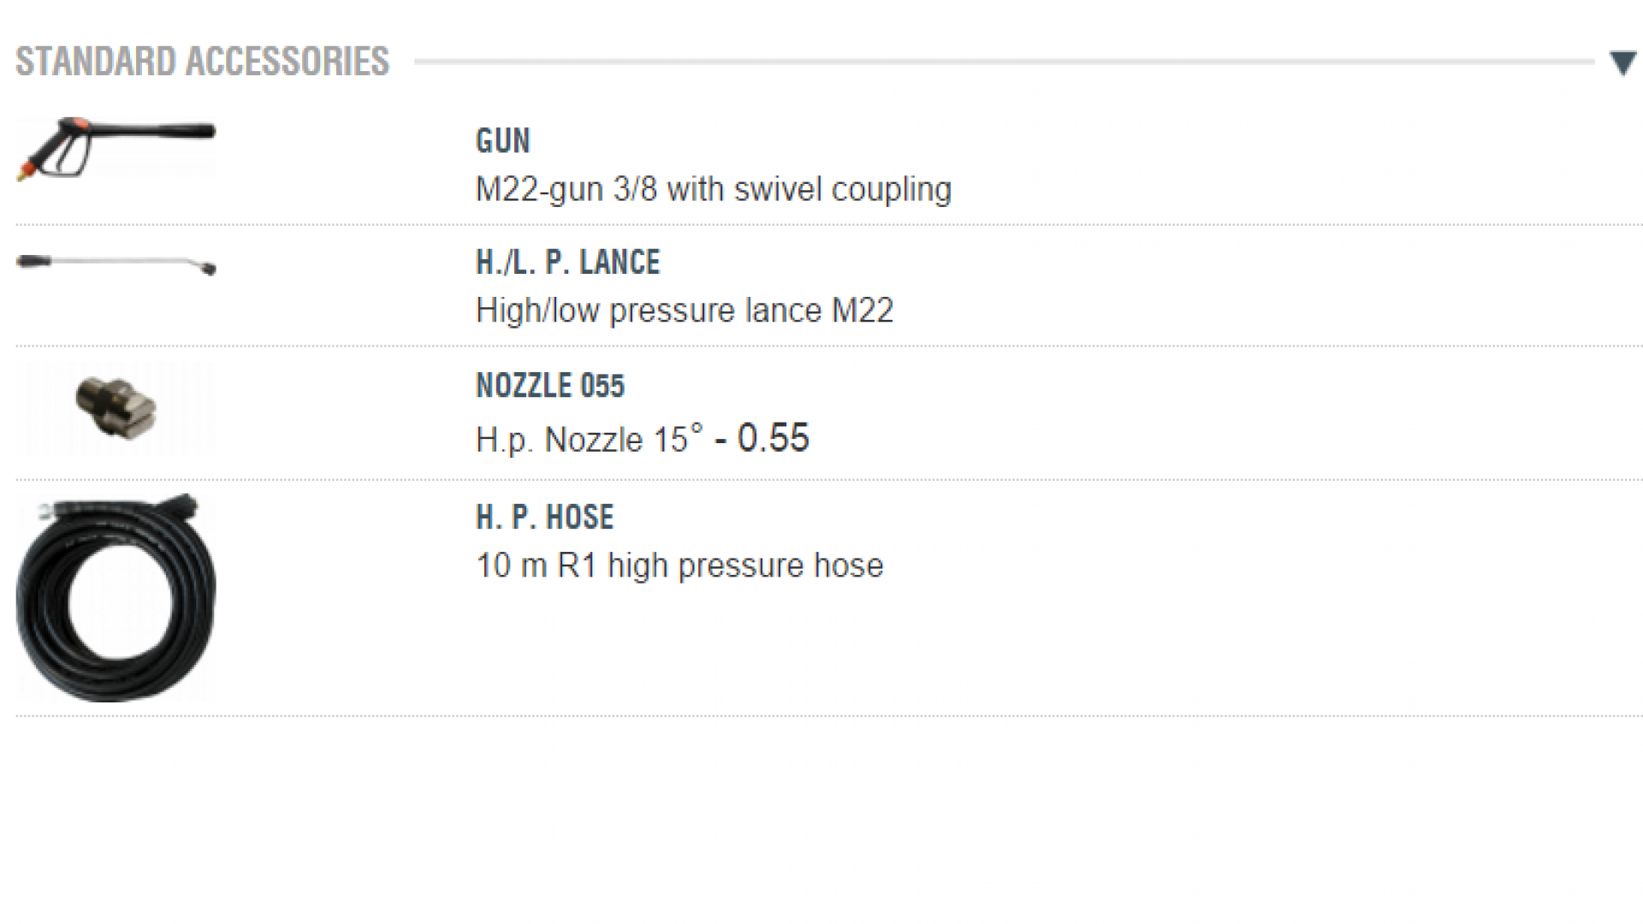The image size is (1643, 924).
Task: Select the M22-gun 3/8 swivel coupling description
Action: (x=713, y=189)
